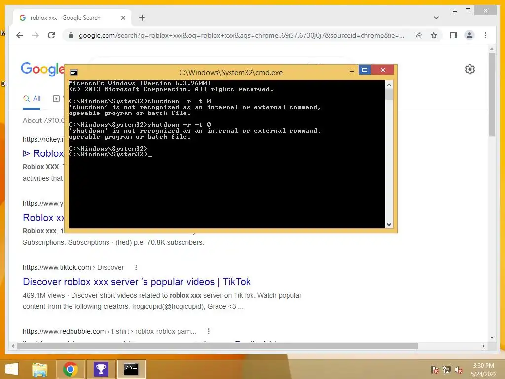Click Chrome page scroll up arrow
This screenshot has width=505, height=379.
click(492, 49)
